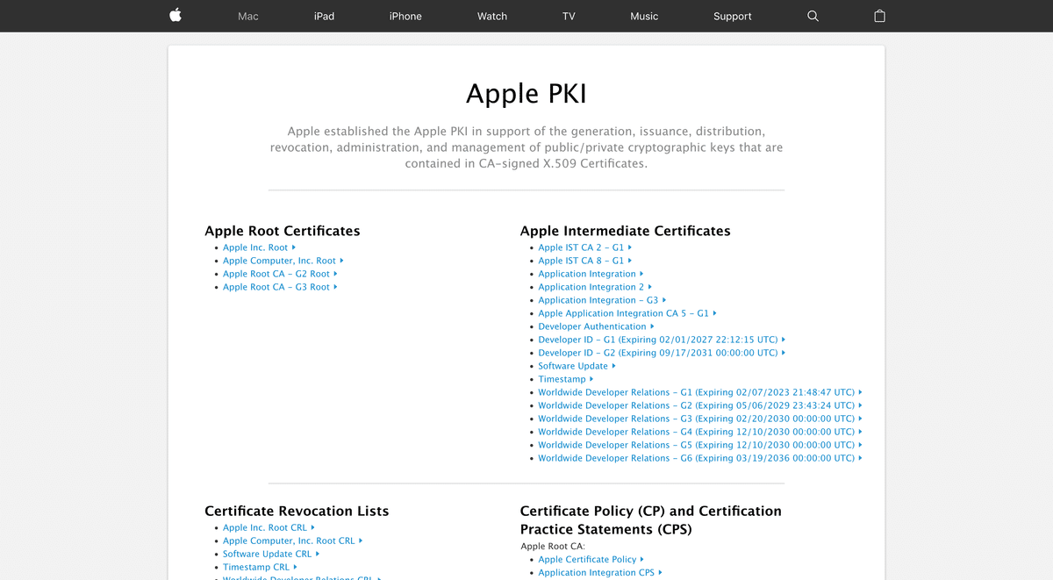The height and width of the screenshot is (580, 1053).
Task: Open the Support navigation item
Action: 732,16
